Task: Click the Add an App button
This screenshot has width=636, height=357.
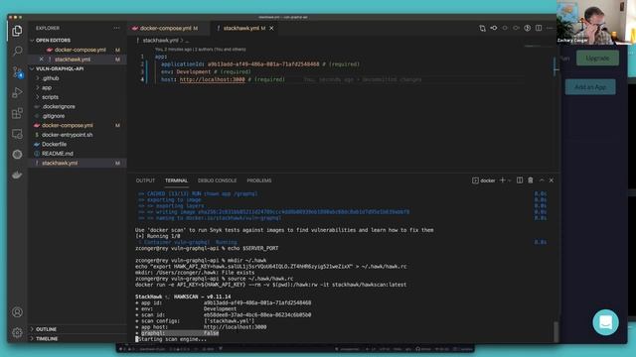Action: [590, 87]
